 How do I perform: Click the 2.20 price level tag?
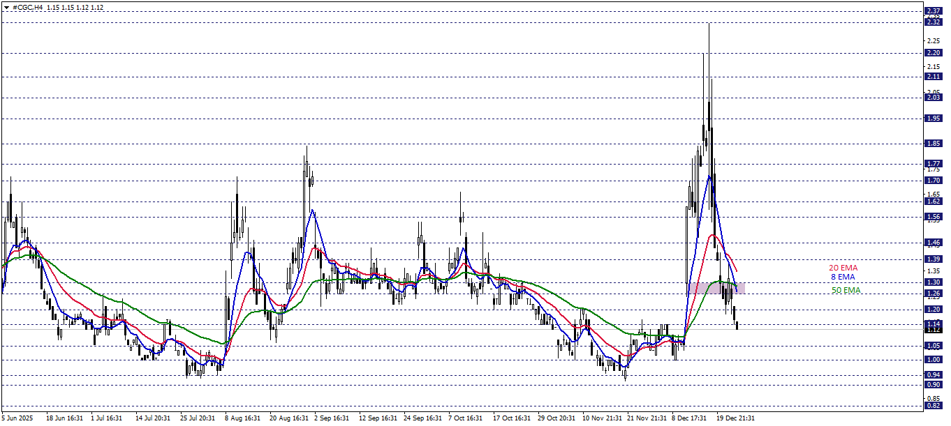point(932,53)
